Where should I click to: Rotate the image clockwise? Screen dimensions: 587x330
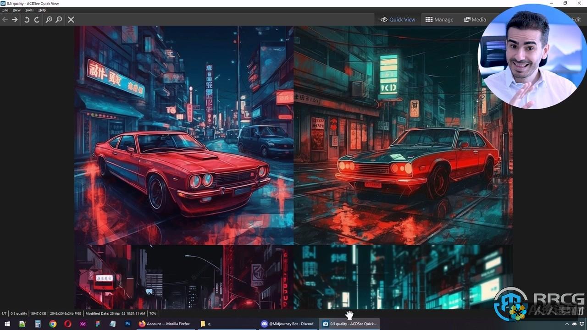click(x=37, y=19)
